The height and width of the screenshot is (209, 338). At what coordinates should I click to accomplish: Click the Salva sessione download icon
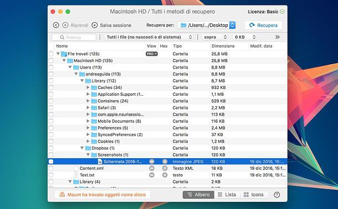(x=94, y=25)
